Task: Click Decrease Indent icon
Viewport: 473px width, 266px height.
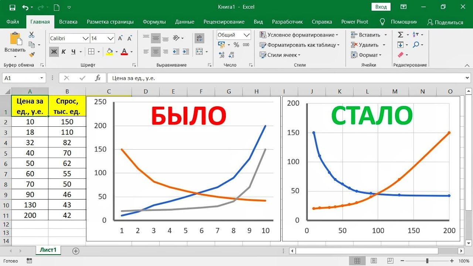Action: tap(176, 51)
